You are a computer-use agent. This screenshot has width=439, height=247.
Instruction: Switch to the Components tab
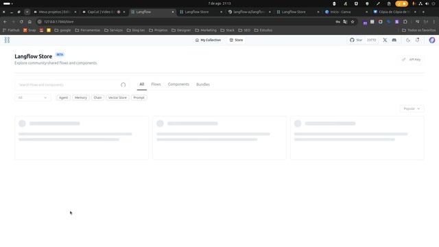pos(178,84)
